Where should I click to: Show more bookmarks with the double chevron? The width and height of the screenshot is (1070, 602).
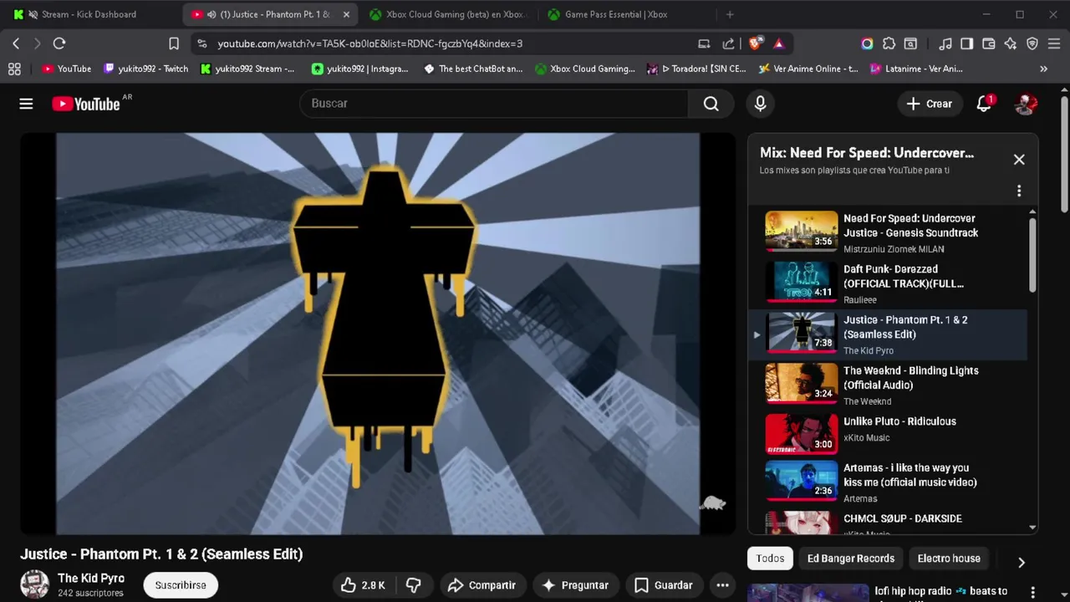tap(1043, 69)
